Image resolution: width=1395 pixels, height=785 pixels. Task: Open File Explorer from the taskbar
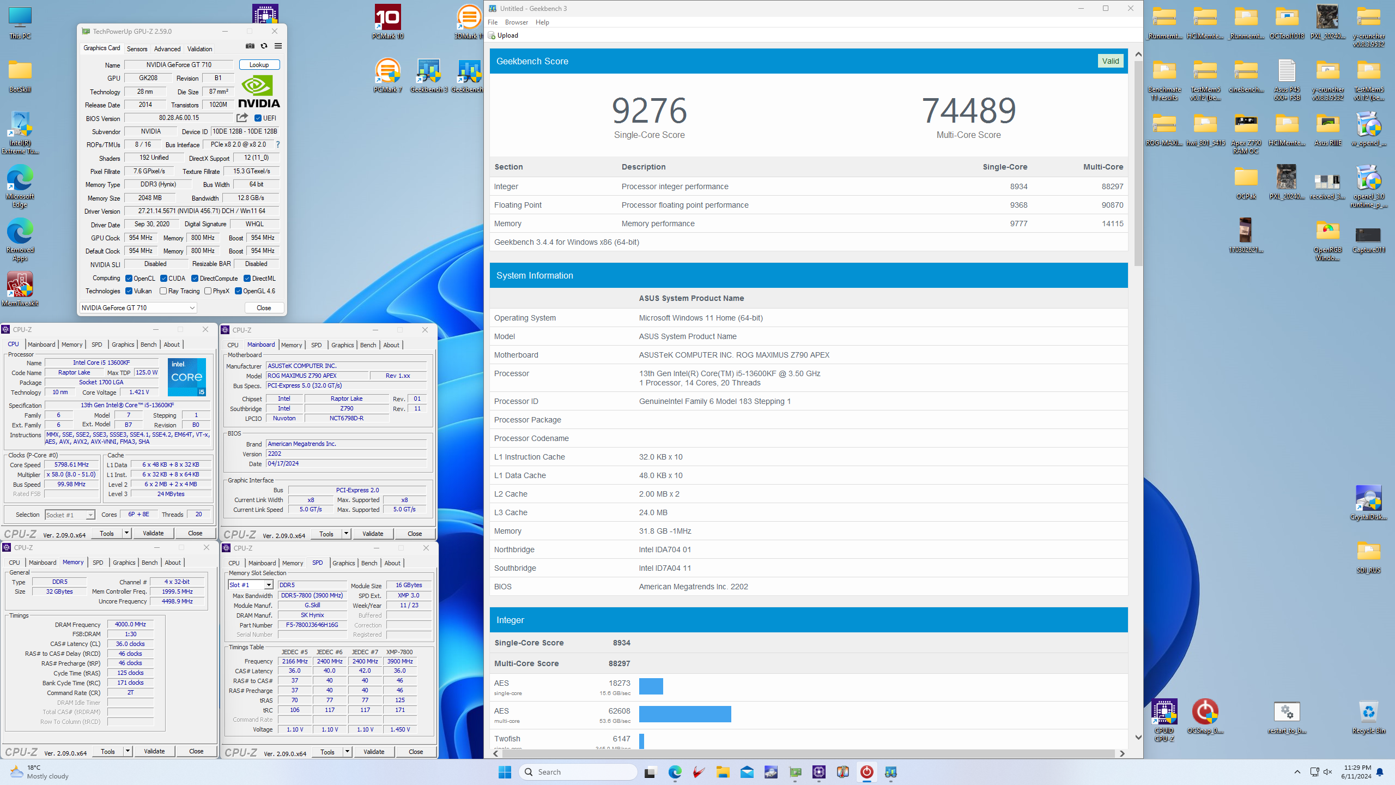(723, 772)
